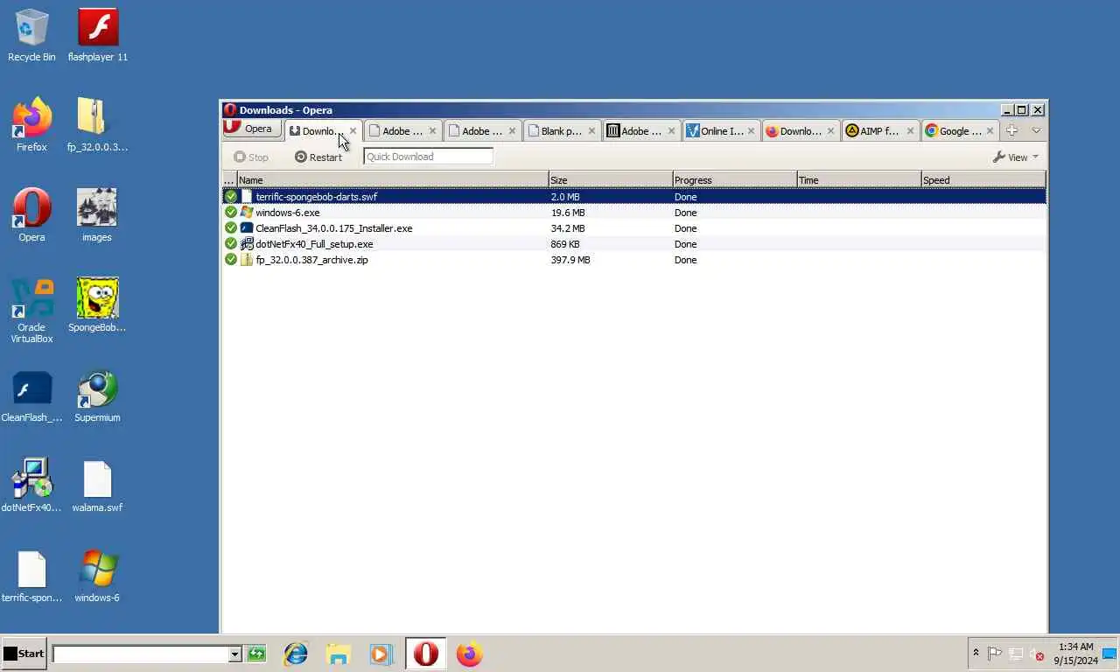
Task: Switch to the Adobe tab with archive icon
Action: (x=641, y=131)
